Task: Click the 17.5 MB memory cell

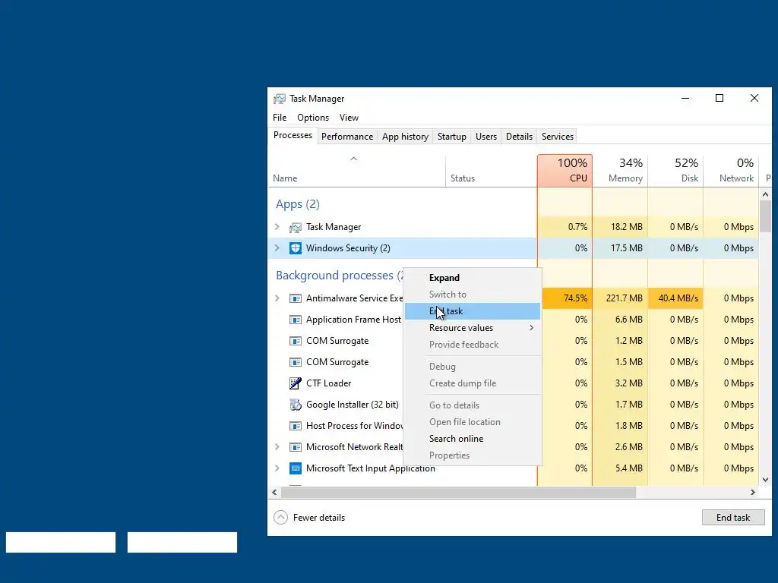Action: [x=620, y=248]
